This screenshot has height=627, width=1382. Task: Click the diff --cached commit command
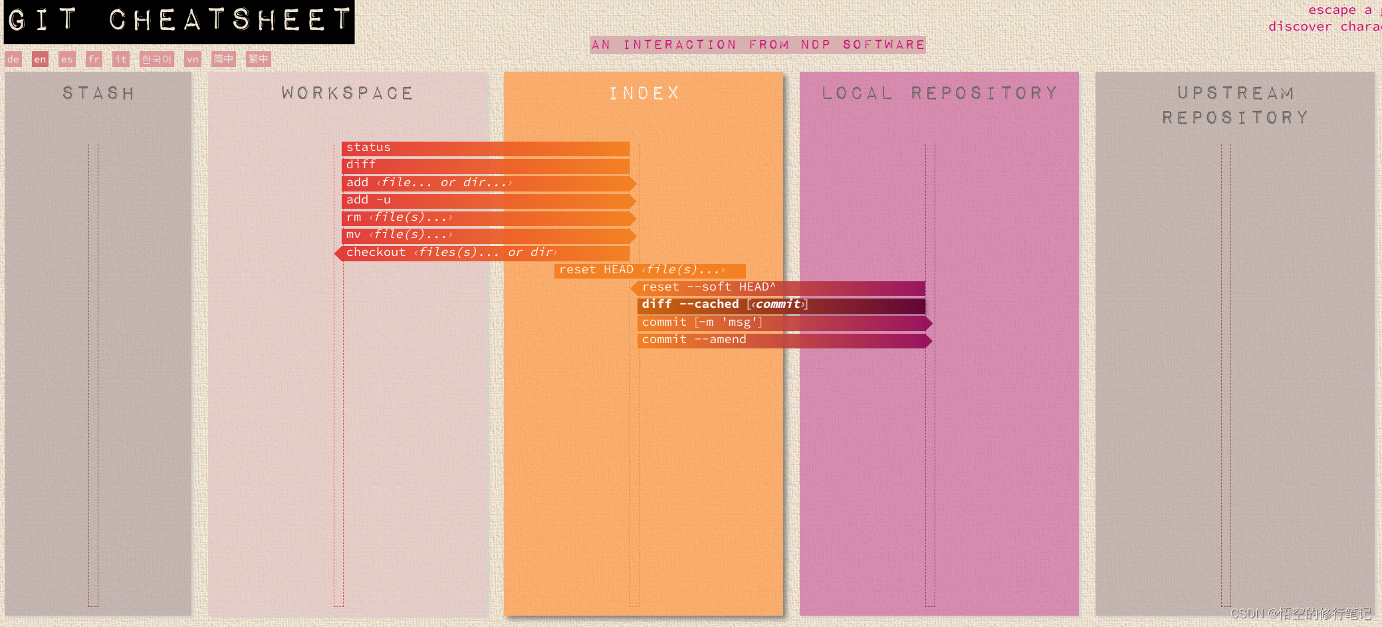click(781, 305)
